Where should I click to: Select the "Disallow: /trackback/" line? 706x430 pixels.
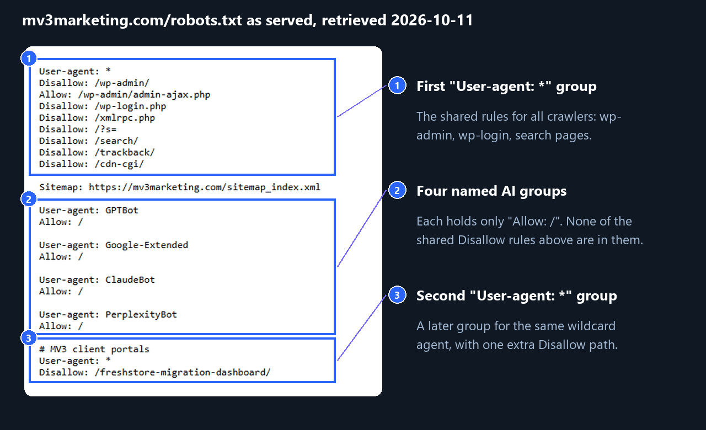click(97, 152)
